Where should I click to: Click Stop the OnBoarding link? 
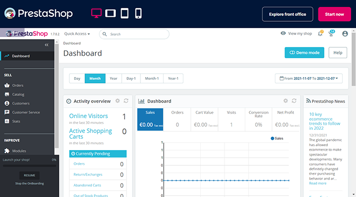tap(30, 183)
